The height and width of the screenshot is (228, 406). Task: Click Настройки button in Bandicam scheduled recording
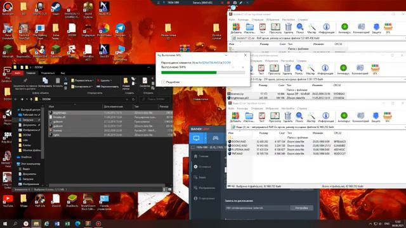click(x=302, y=208)
